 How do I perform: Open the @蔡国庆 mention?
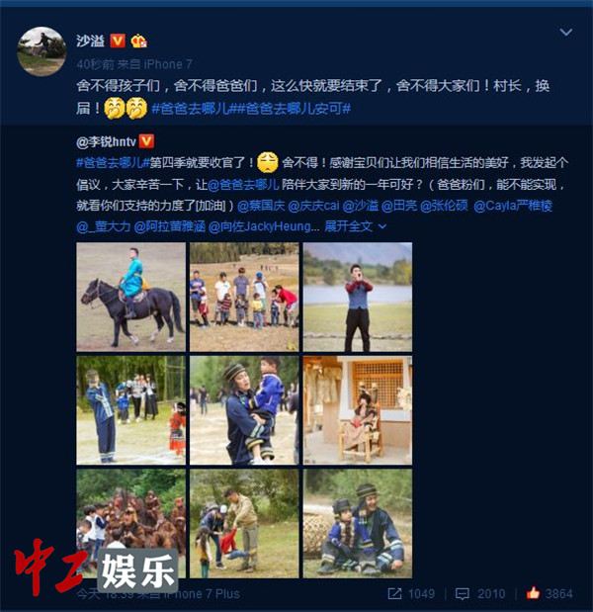coord(261,206)
